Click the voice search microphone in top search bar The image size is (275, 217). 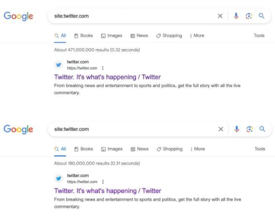236,16
